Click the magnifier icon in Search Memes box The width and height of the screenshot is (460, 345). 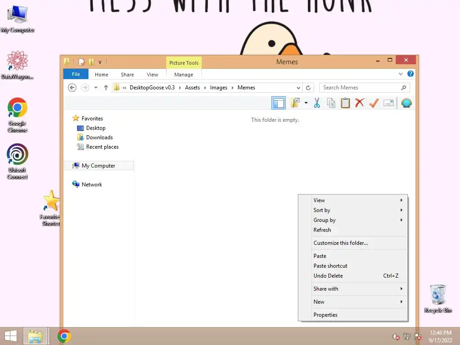[404, 88]
